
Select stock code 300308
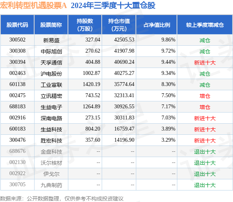(x=17, y=51)
